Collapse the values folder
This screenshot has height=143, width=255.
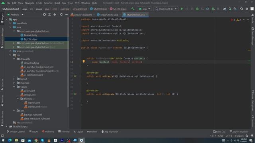[x=14, y=87]
